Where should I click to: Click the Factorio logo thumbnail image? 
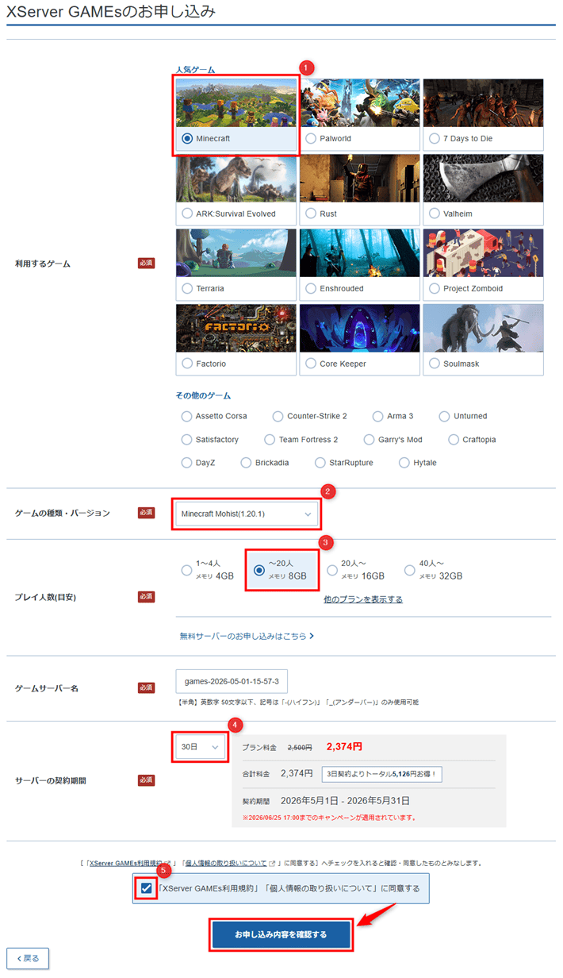(x=236, y=328)
